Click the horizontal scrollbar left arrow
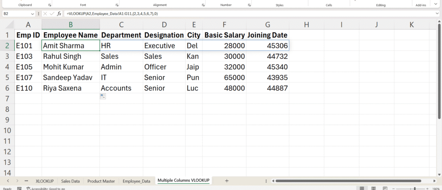Viewport: 442px width, 190px height. tap(273, 181)
